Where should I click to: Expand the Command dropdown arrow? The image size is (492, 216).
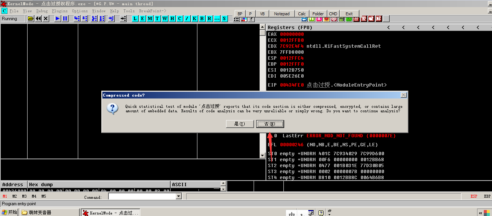[x=178, y=196]
